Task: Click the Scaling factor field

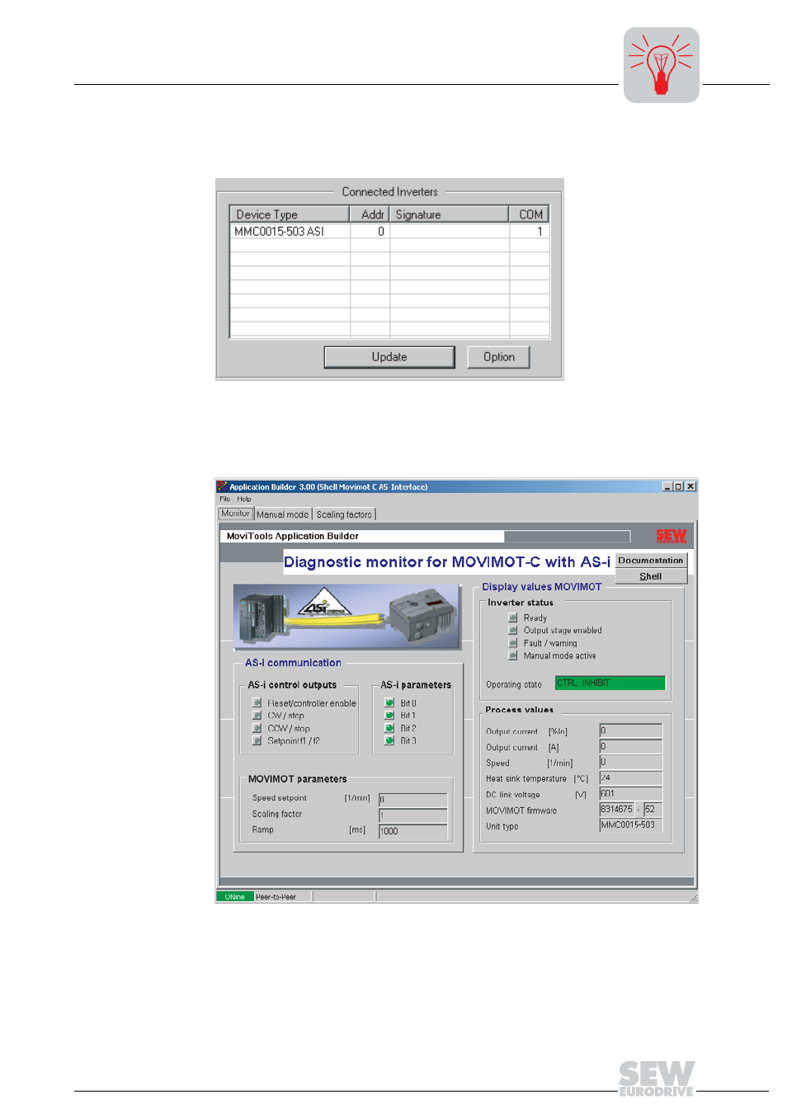Action: pyautogui.click(x=412, y=815)
